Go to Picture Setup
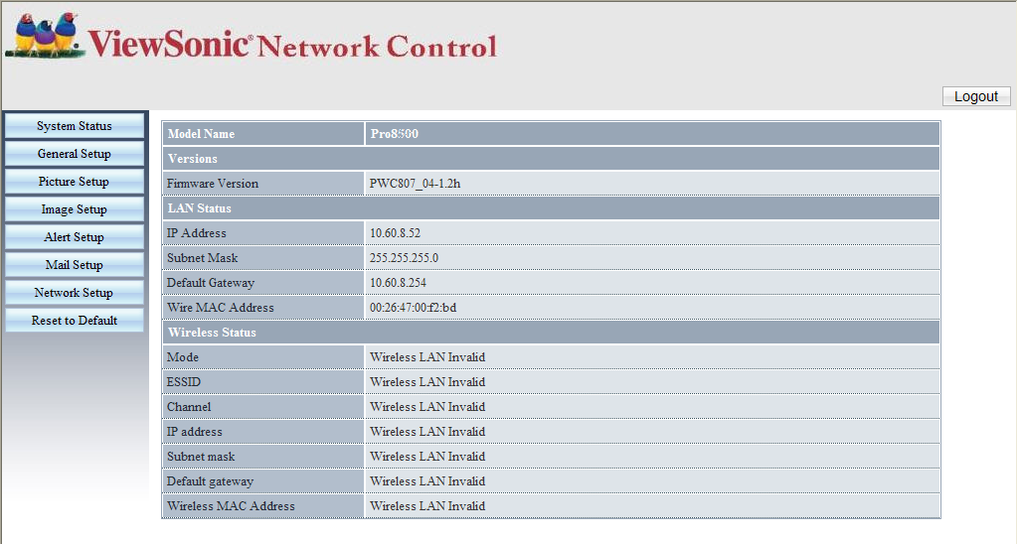The height and width of the screenshot is (544, 1018). click(74, 182)
